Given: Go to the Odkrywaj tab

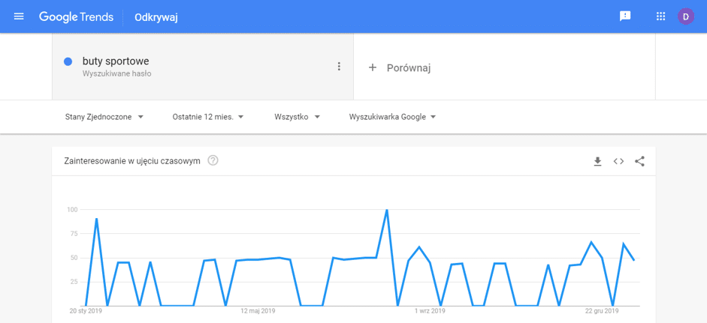Looking at the screenshot, I should [156, 16].
